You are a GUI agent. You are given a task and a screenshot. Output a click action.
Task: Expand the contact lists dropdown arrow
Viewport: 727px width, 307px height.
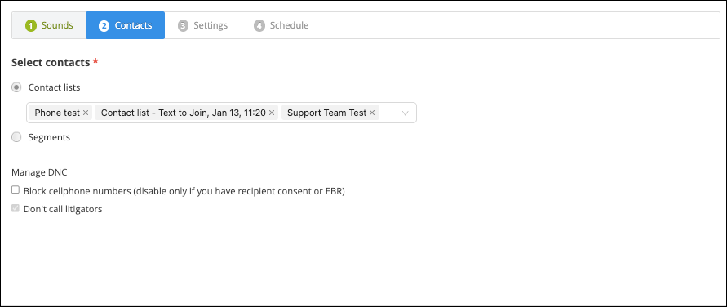406,113
